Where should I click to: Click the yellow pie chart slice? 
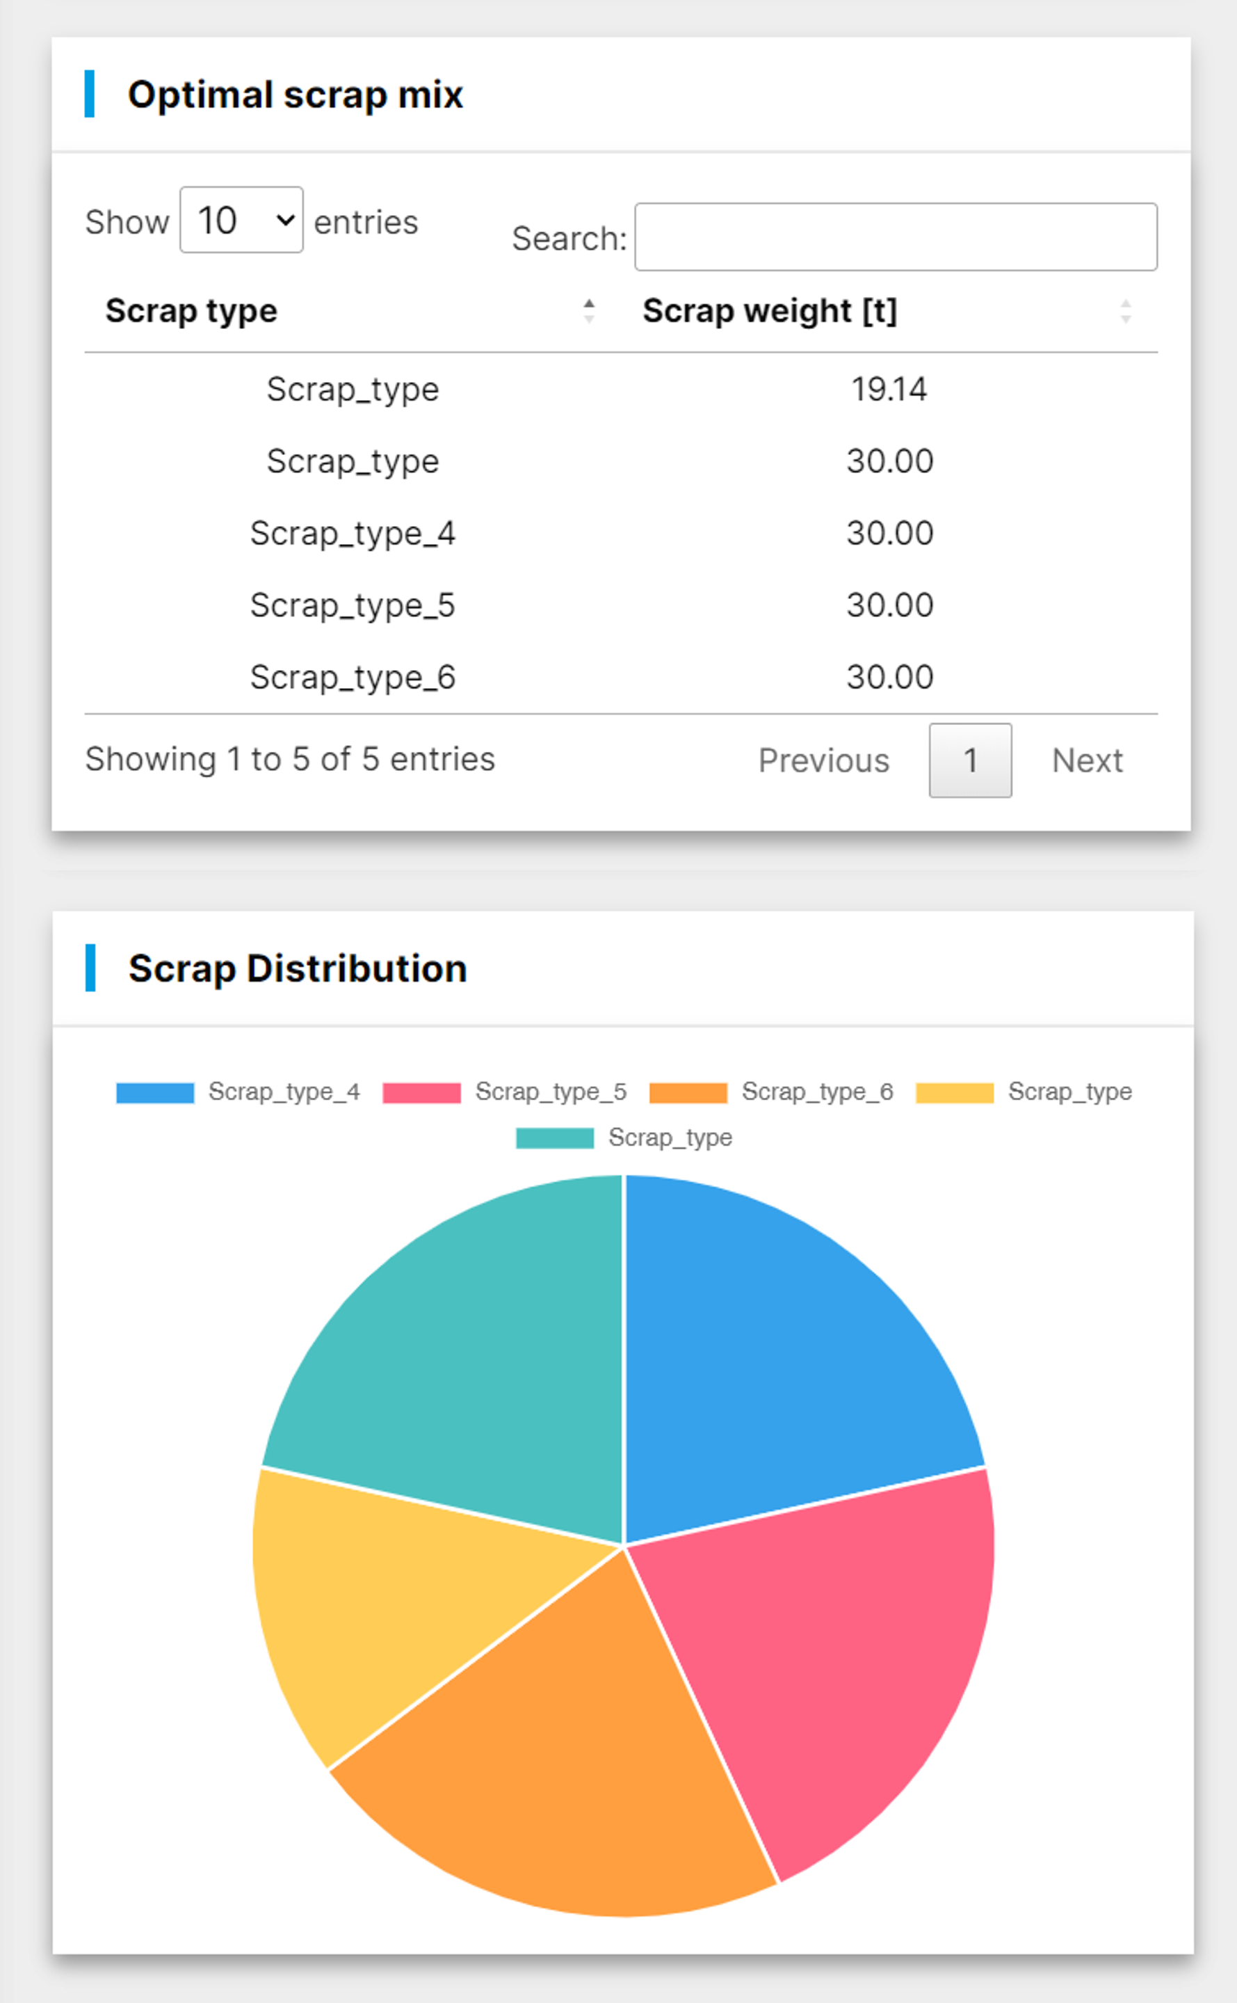click(368, 1596)
